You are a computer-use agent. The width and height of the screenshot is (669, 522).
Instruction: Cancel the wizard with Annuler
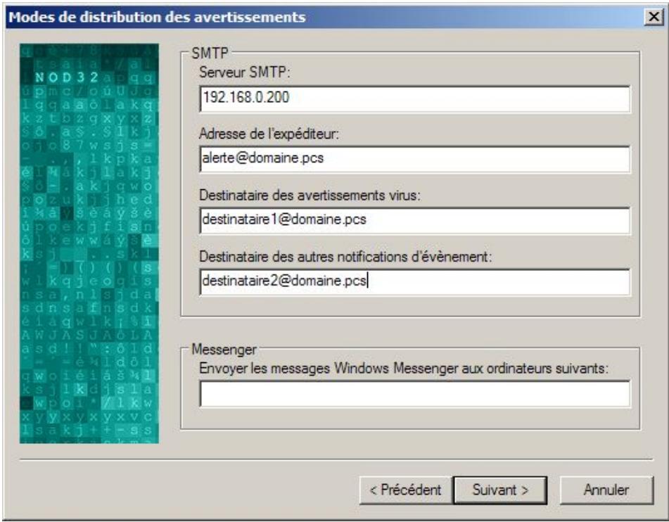tap(606, 490)
